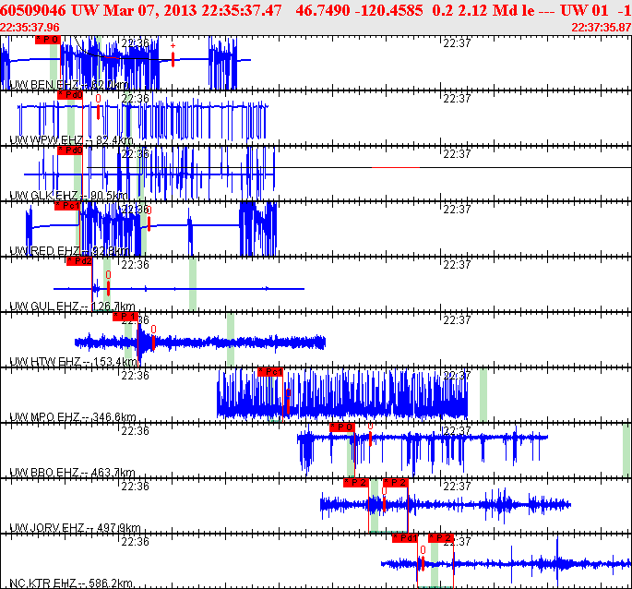The height and width of the screenshot is (589, 632).
Task: Click the P pick flag on the BEN trace
Action: tap(47, 40)
